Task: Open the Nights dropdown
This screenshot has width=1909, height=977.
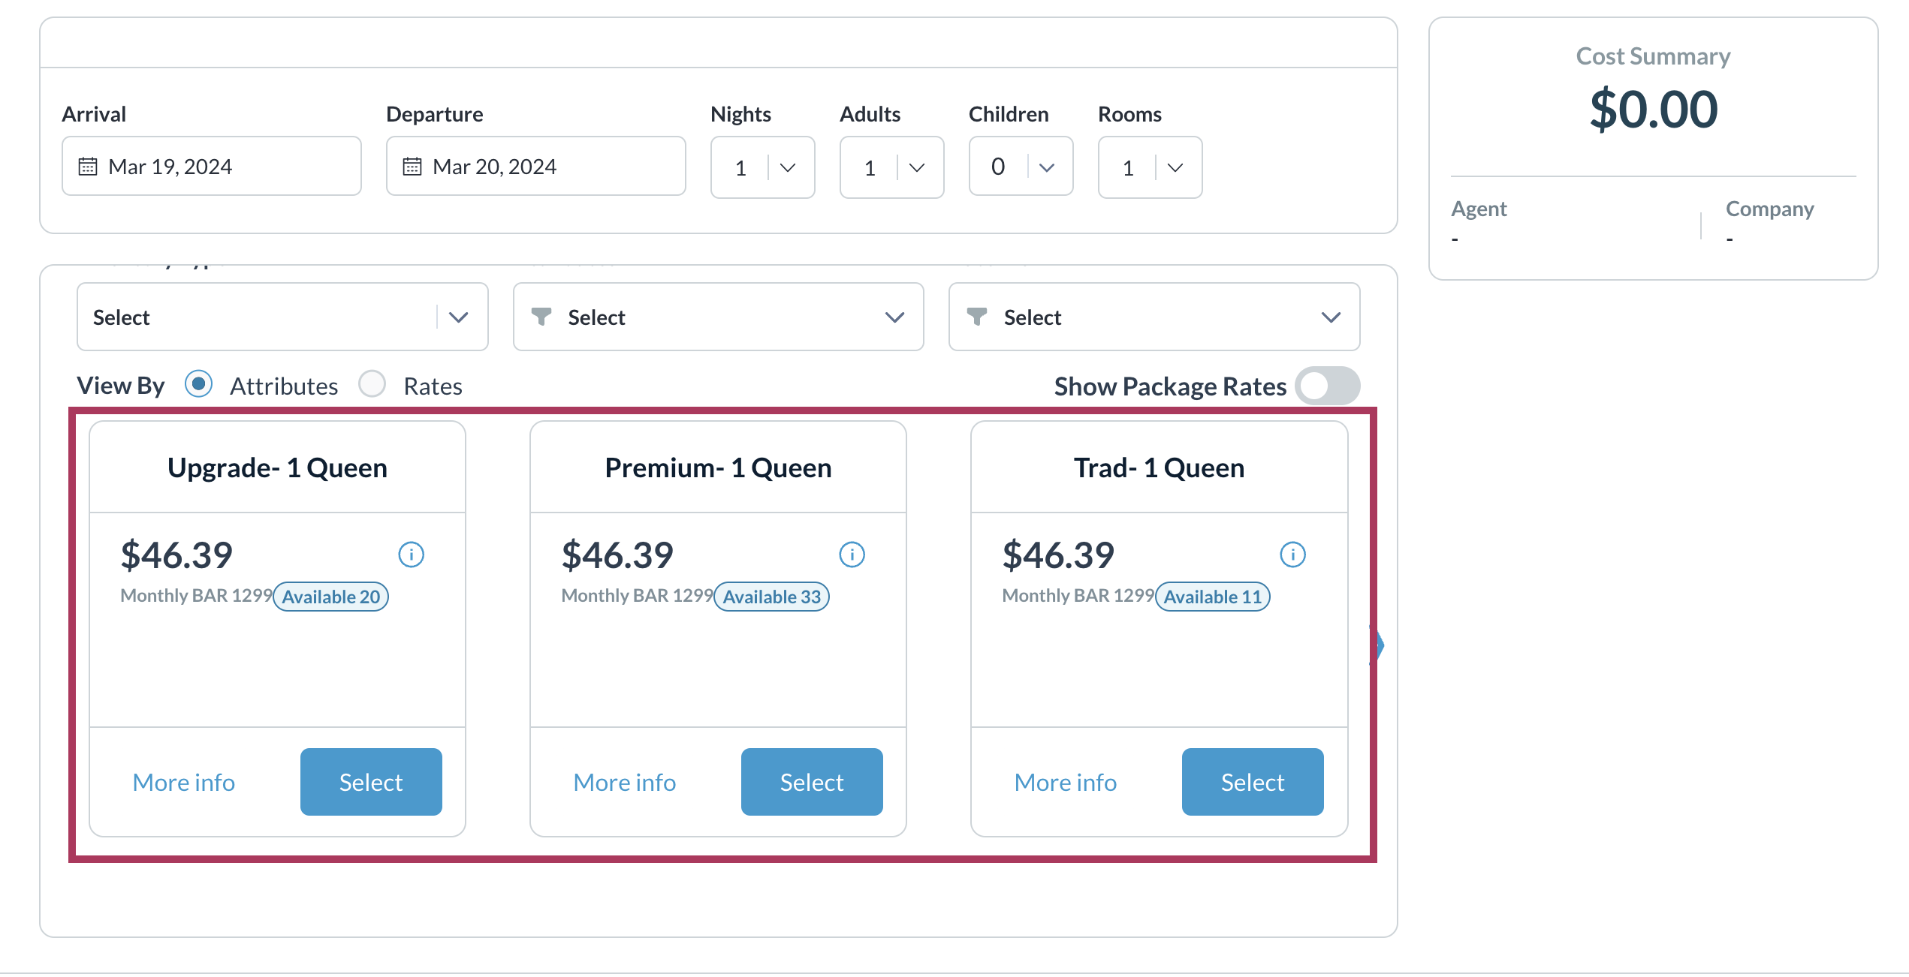Action: pyautogui.click(x=763, y=167)
